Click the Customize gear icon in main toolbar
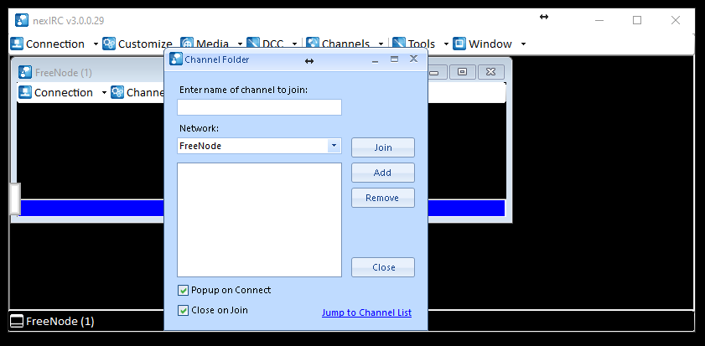705x346 pixels. click(x=109, y=44)
